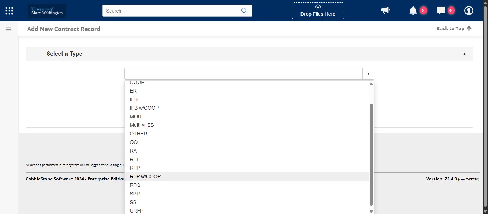This screenshot has width=488, height=214.
Task: Click the dropdown list scroll-down arrow
Action: point(371,211)
